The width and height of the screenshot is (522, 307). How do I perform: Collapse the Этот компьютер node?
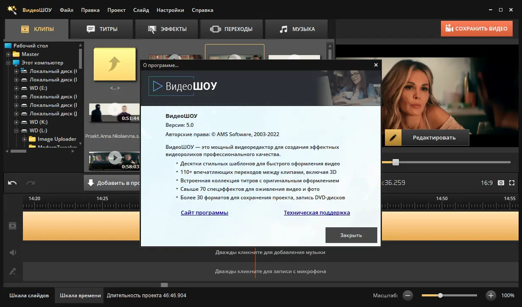[x=8, y=63]
